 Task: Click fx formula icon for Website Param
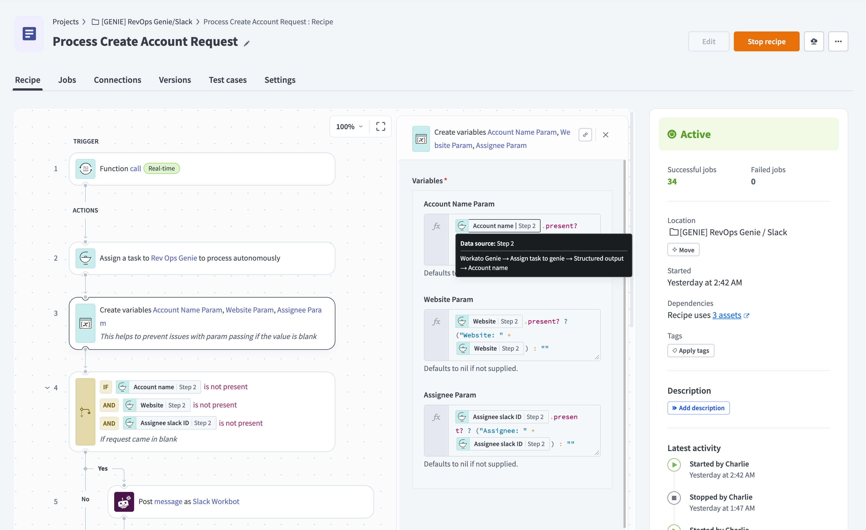[436, 322]
